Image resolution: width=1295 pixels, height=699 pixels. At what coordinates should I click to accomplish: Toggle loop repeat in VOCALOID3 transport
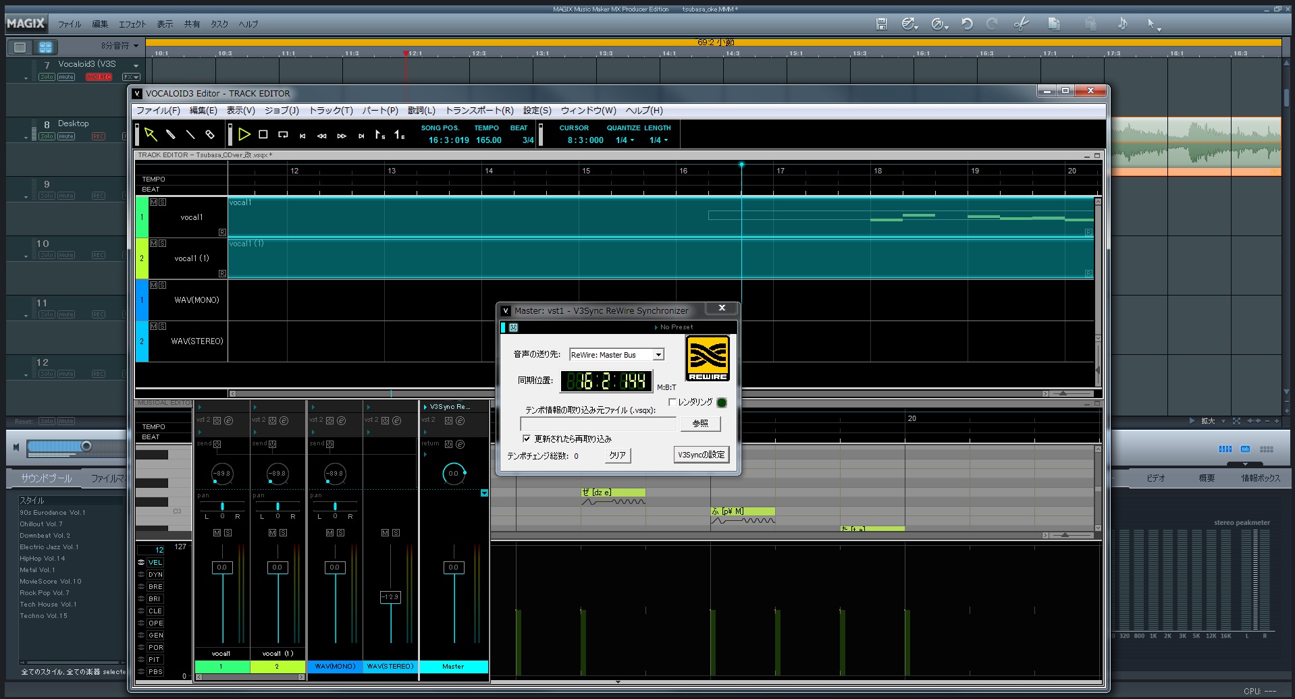tap(283, 135)
